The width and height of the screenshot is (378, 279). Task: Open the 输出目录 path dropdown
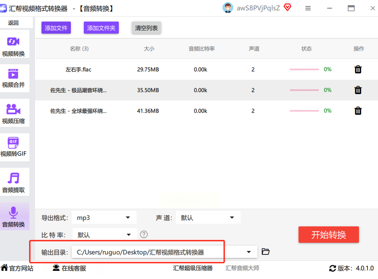point(249,252)
